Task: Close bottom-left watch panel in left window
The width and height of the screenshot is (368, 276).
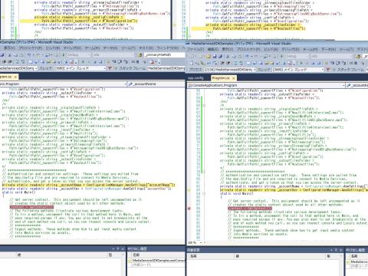Action: pyautogui.click(x=123, y=248)
